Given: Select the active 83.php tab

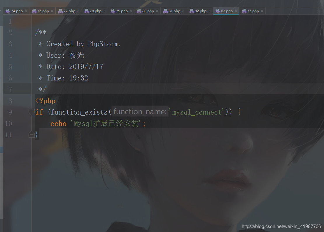Looking at the screenshot, I should click(227, 11).
